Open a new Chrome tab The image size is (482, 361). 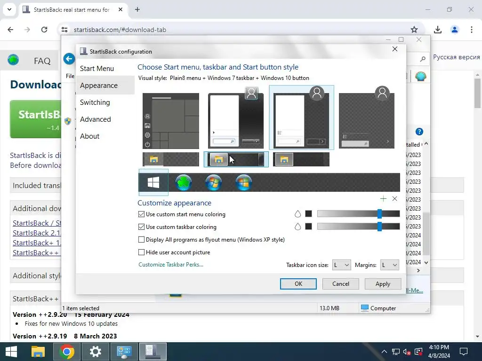pyautogui.click(x=137, y=9)
